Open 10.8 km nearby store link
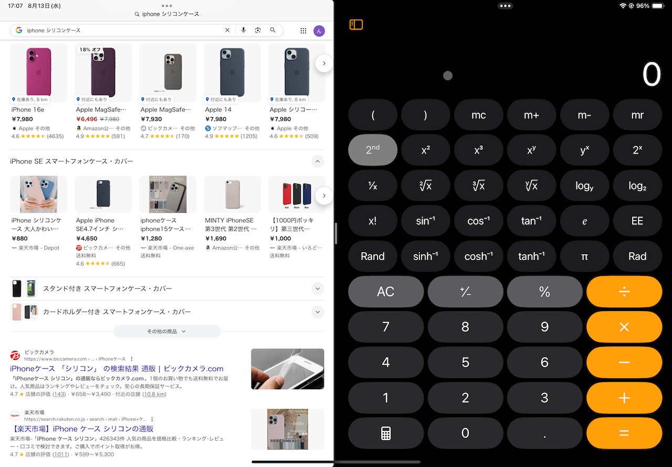This screenshot has height=467, width=672. 154,394
